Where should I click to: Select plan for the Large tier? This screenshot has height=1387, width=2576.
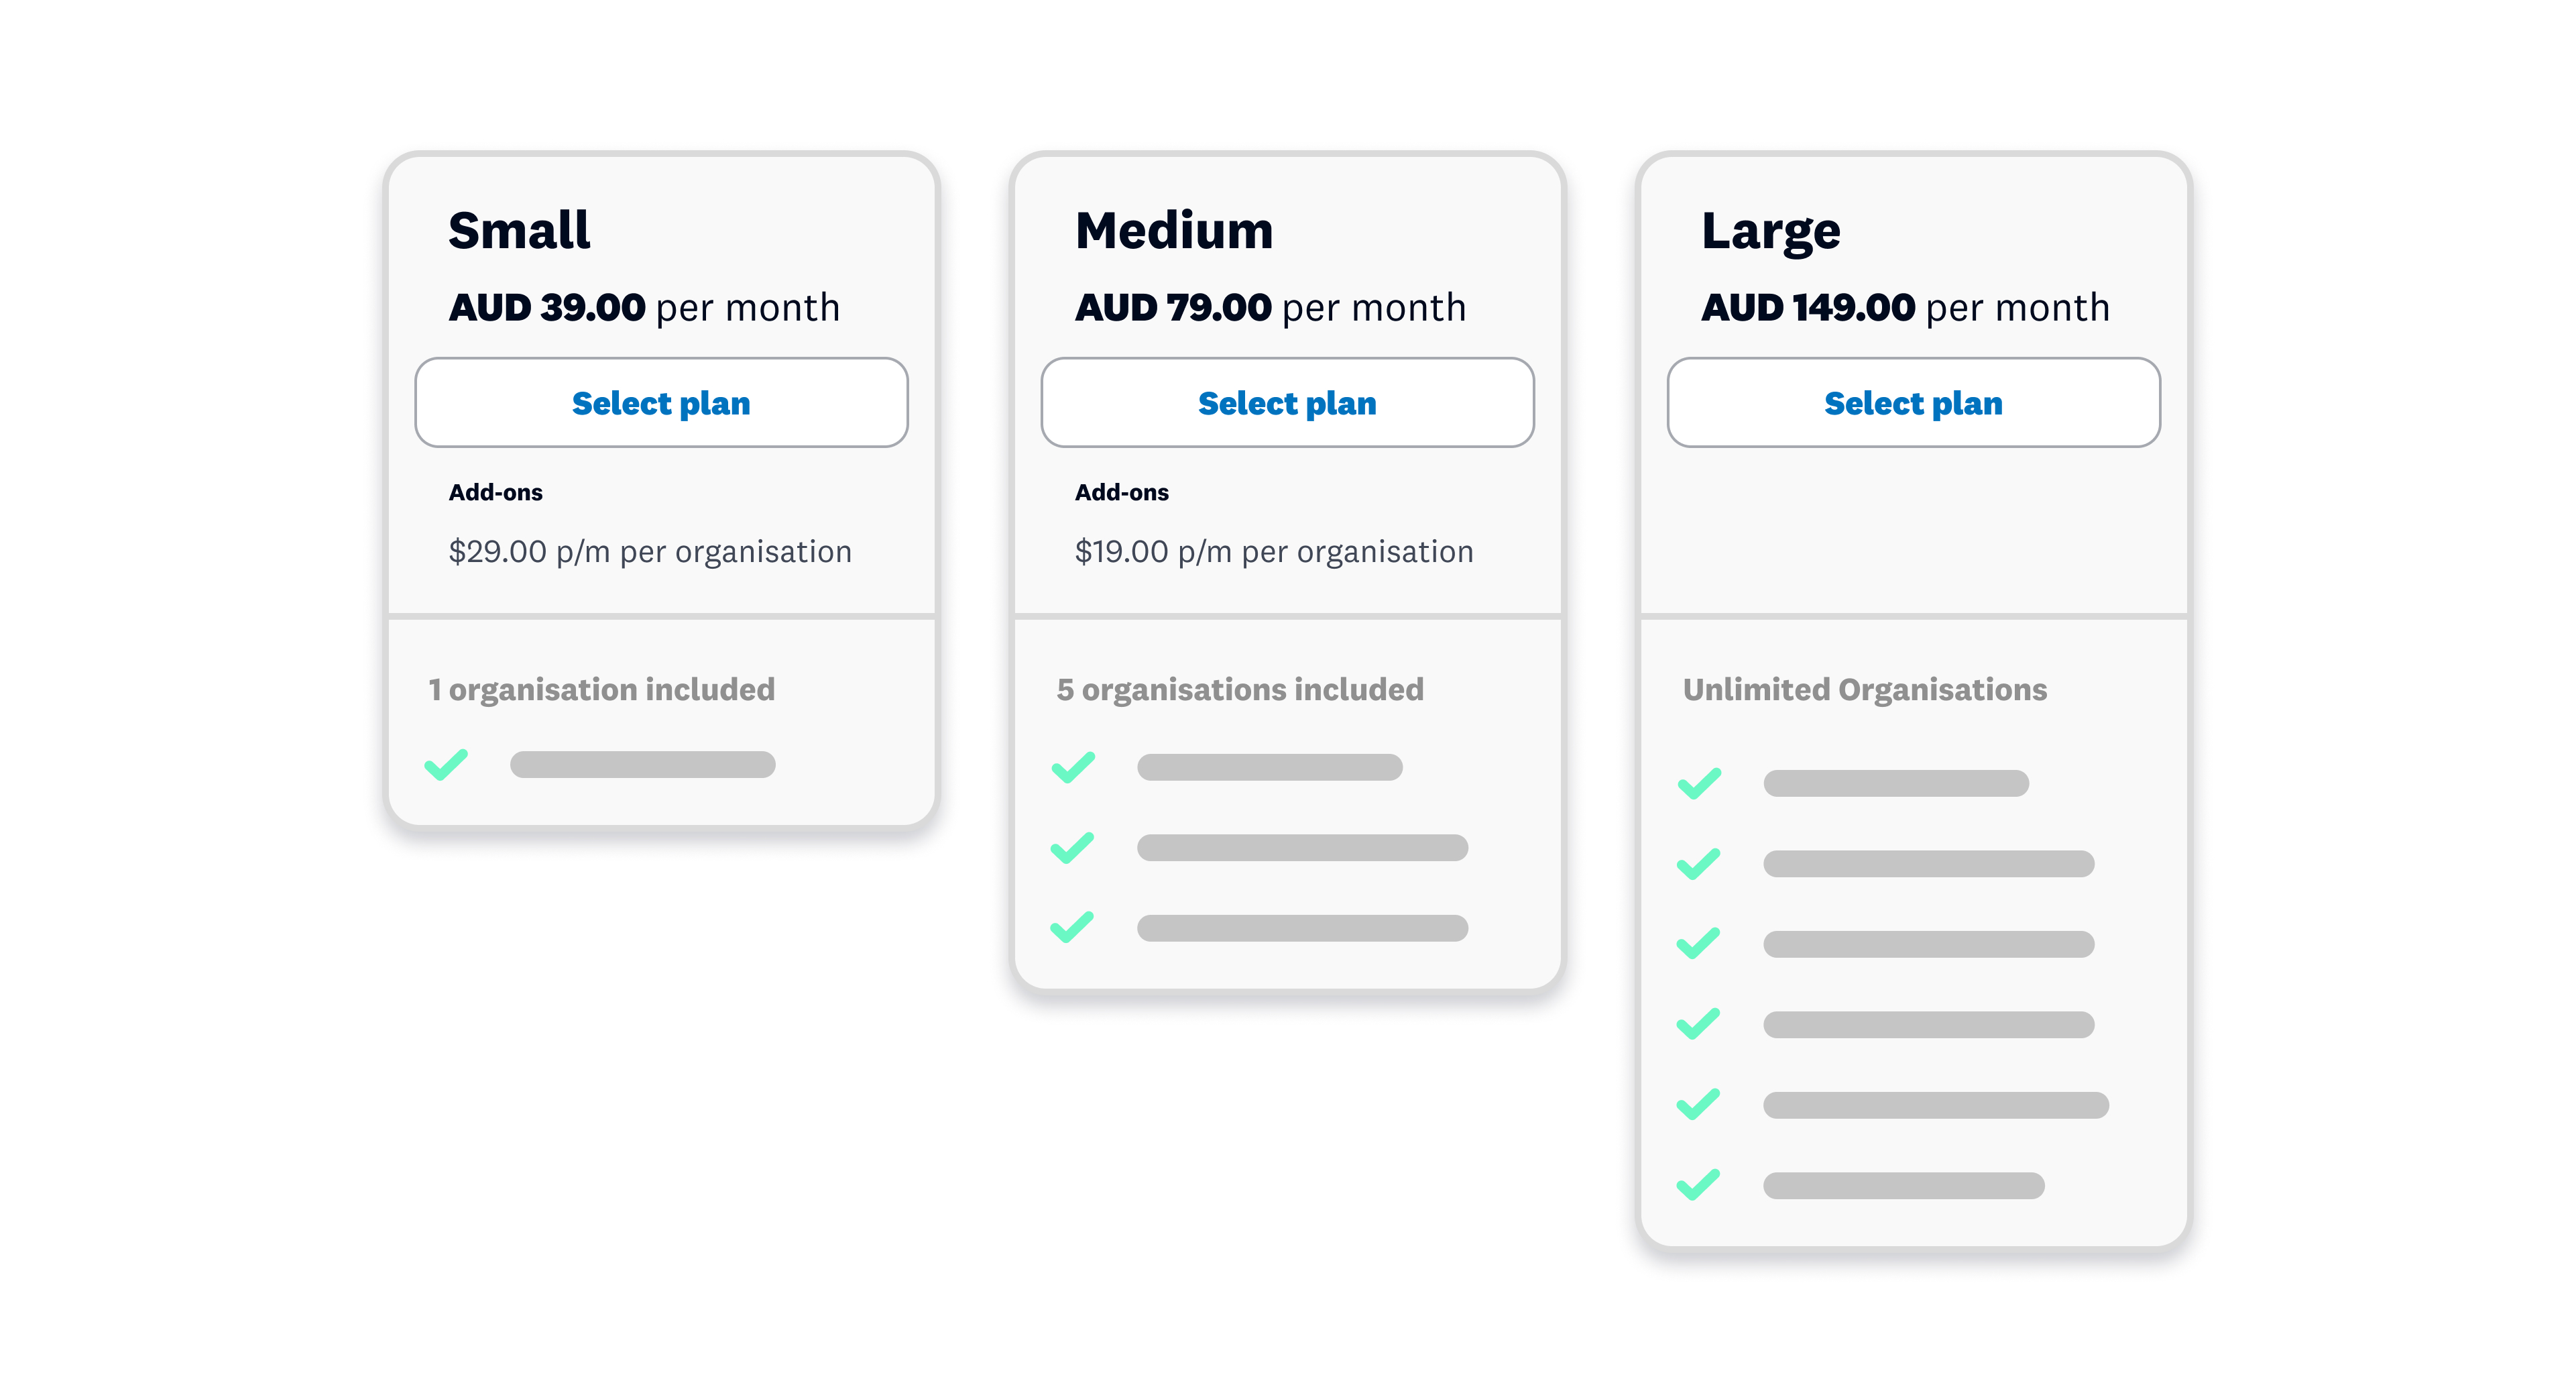[1913, 402]
